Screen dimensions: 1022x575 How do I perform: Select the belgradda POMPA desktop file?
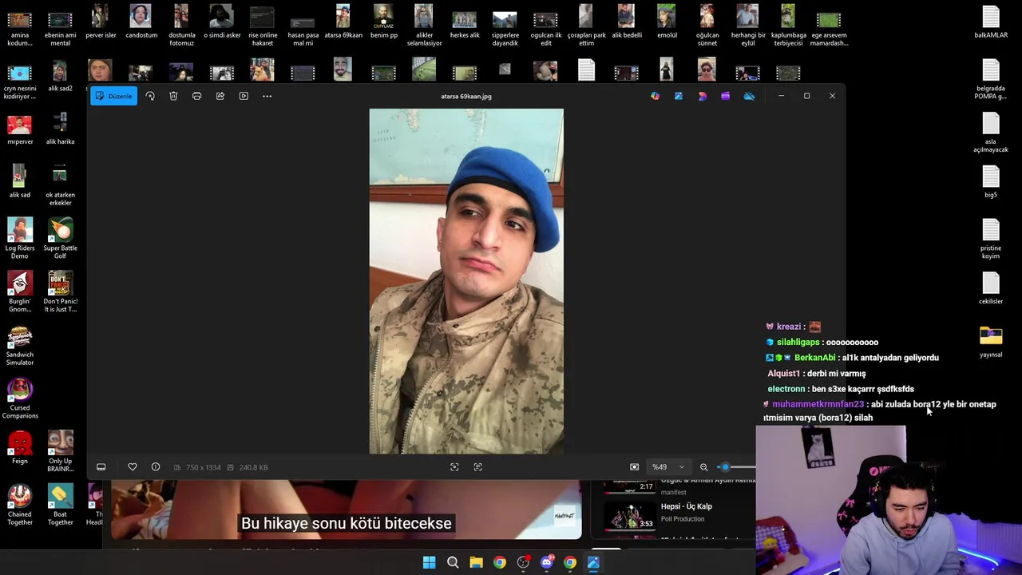[991, 78]
